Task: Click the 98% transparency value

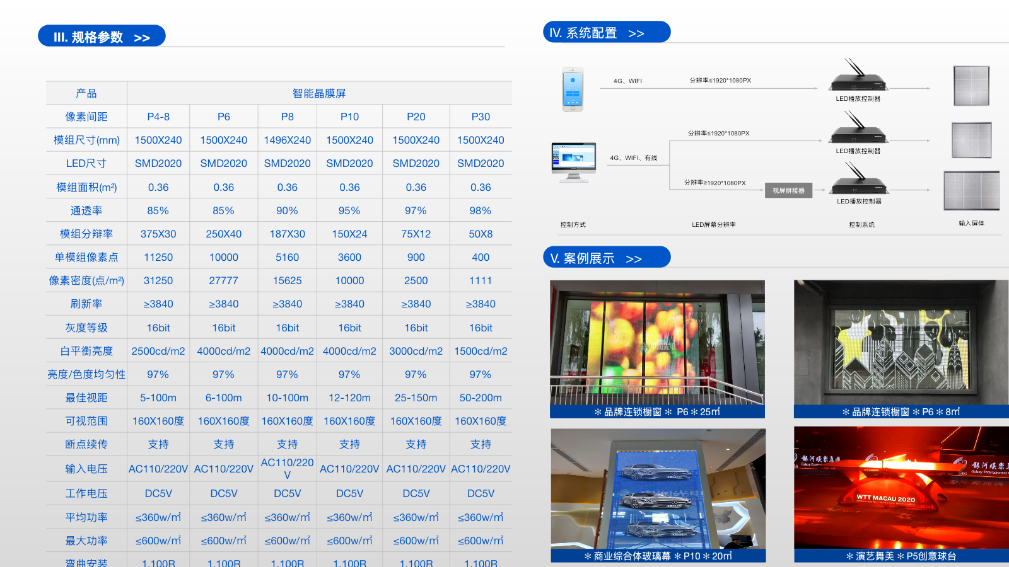Action: 481,210
